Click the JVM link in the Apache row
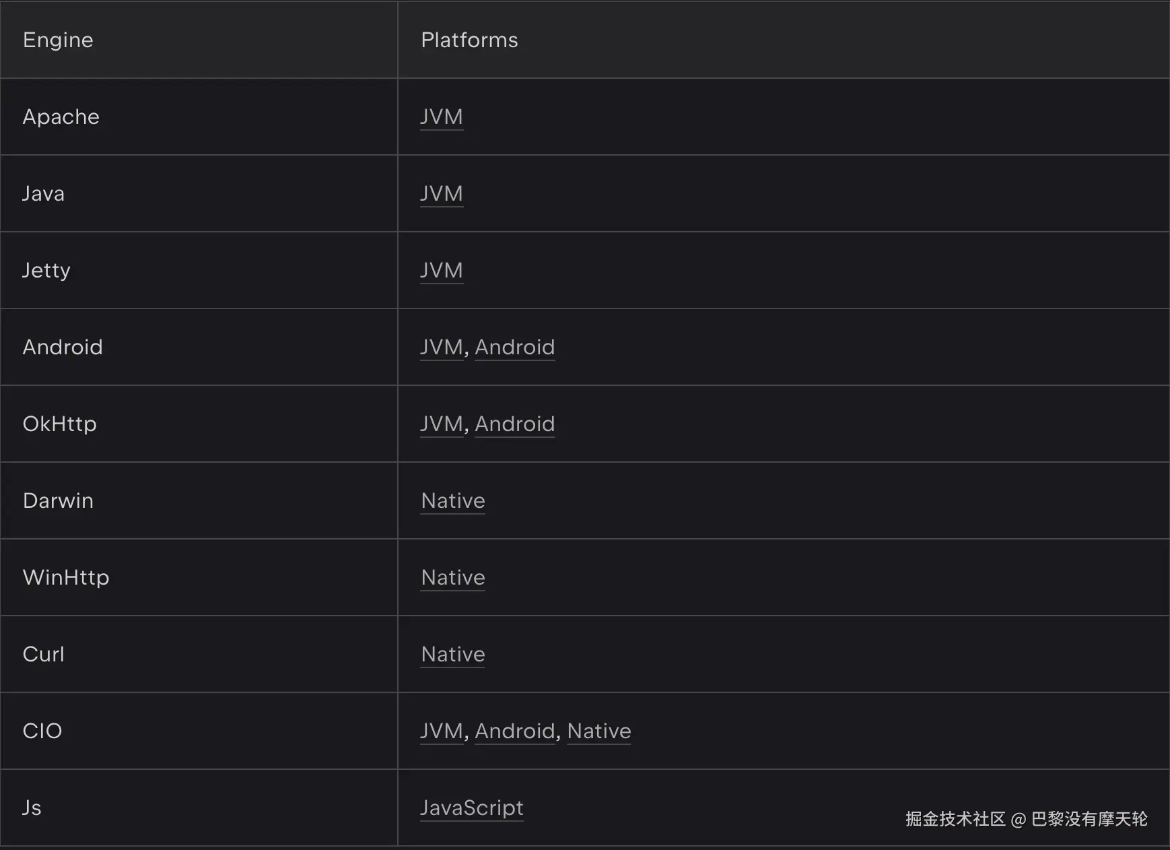The width and height of the screenshot is (1170, 850). 442,117
